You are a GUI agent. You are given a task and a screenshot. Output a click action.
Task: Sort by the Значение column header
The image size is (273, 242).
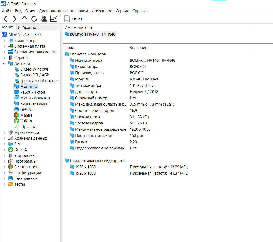[x=192, y=48]
